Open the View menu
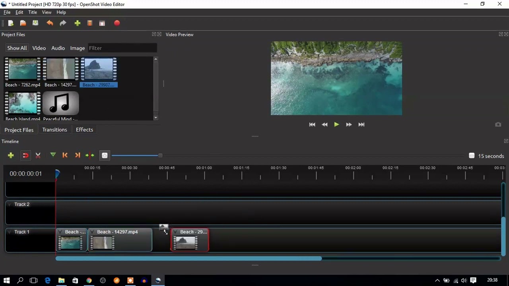Screen dimensions: 509x286 [47, 12]
